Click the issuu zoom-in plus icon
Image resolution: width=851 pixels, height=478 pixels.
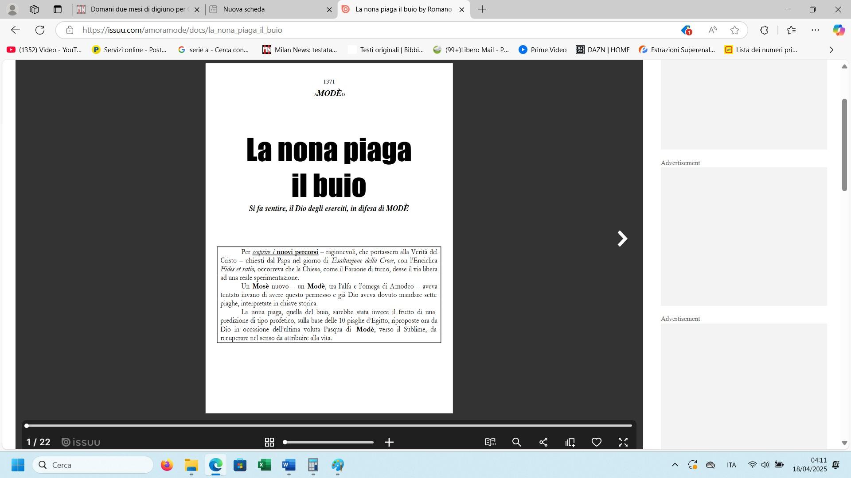click(x=389, y=442)
